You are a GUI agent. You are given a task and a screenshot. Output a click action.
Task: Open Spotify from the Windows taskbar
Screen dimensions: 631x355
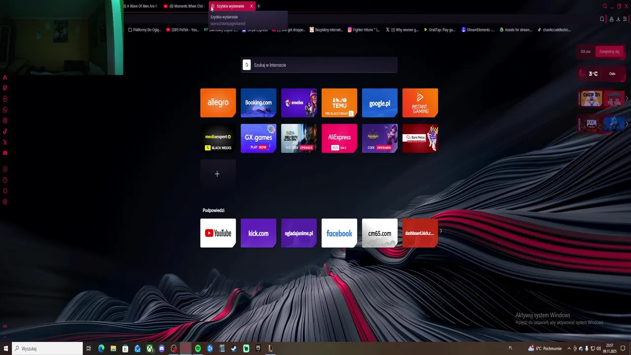pos(198,349)
